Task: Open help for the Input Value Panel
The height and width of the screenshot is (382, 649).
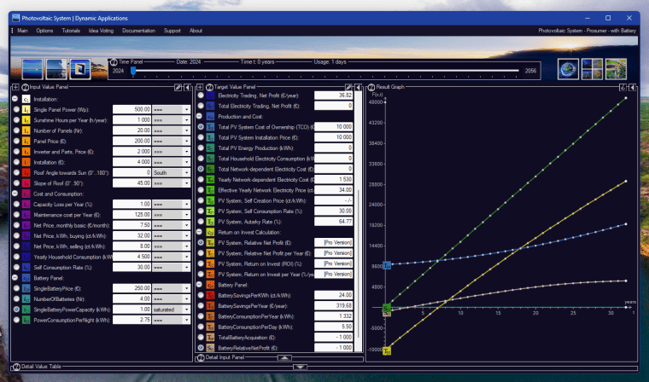Action: click(25, 87)
